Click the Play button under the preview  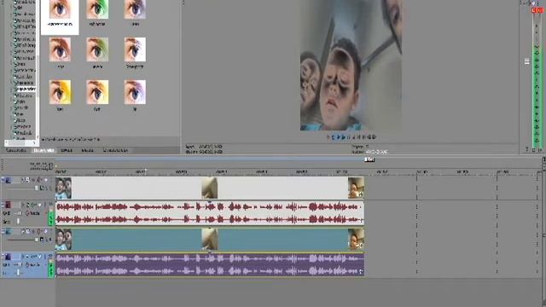point(343,137)
